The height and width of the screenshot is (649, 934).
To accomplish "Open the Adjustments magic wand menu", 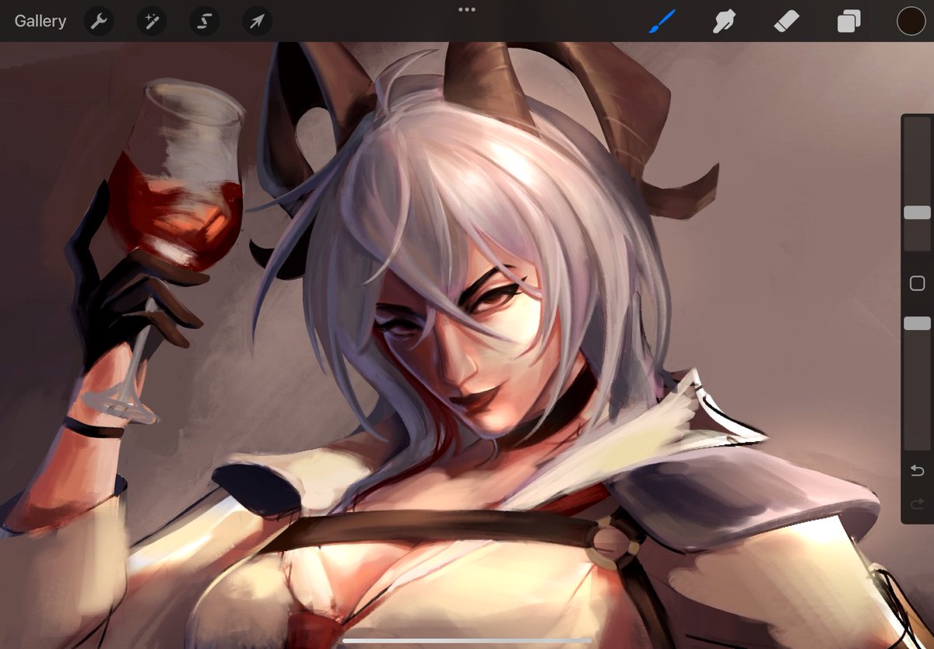I will [151, 22].
